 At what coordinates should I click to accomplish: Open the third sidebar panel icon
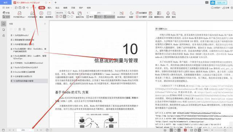coord(4,36)
